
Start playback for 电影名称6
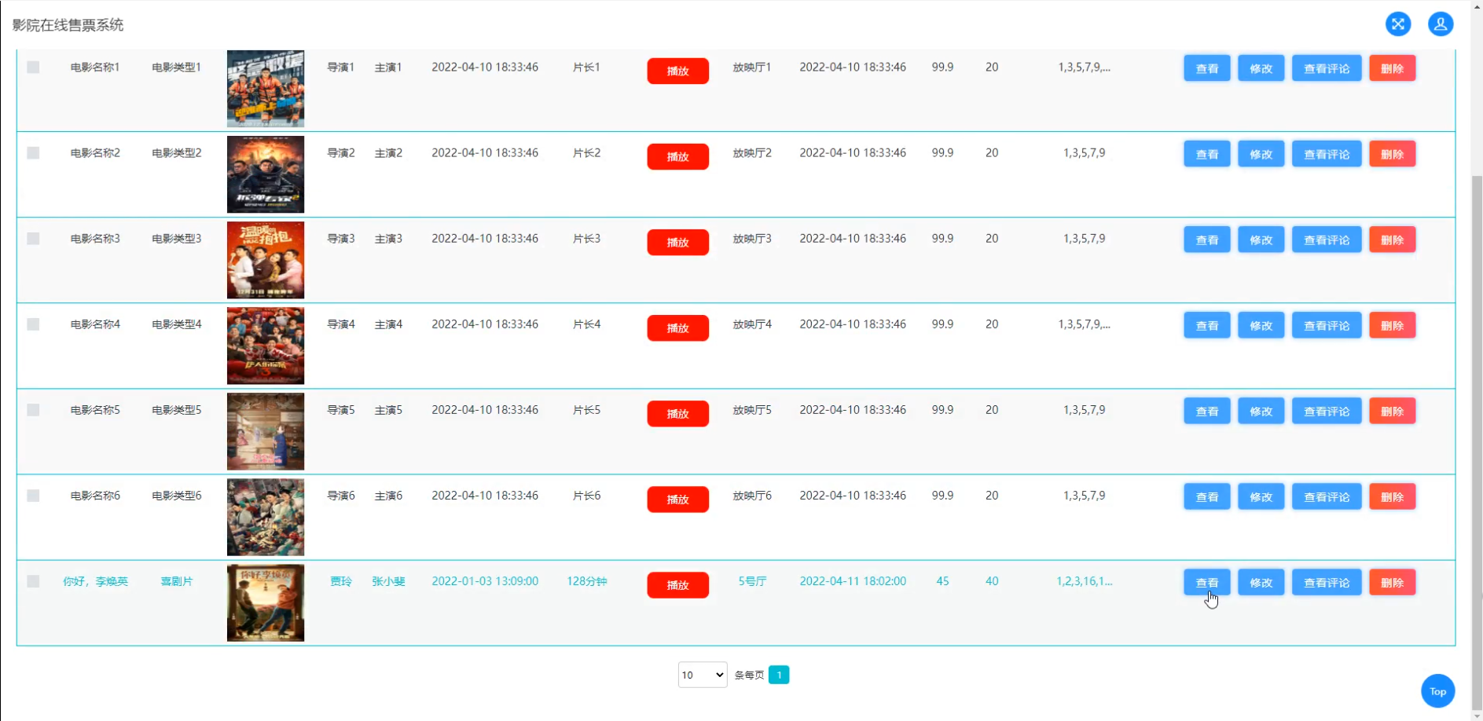point(677,499)
